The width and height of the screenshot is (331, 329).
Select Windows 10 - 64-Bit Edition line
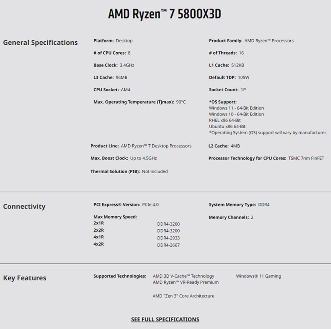pos(237,114)
